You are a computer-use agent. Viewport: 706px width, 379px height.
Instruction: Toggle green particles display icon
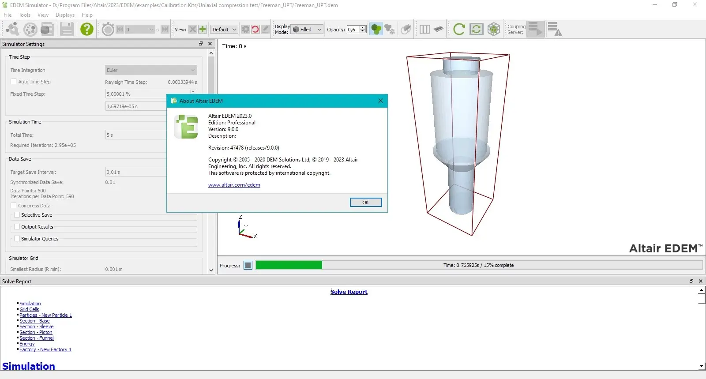(x=376, y=29)
